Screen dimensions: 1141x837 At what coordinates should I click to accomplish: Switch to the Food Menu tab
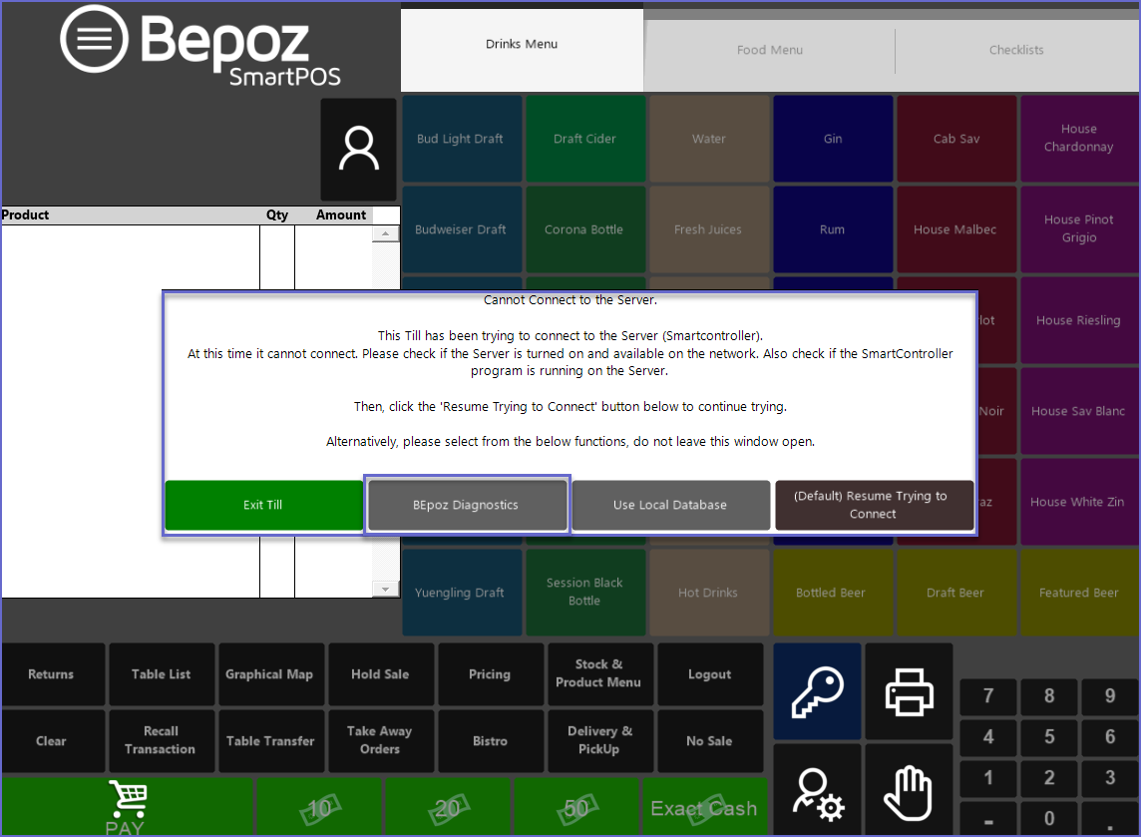point(769,50)
